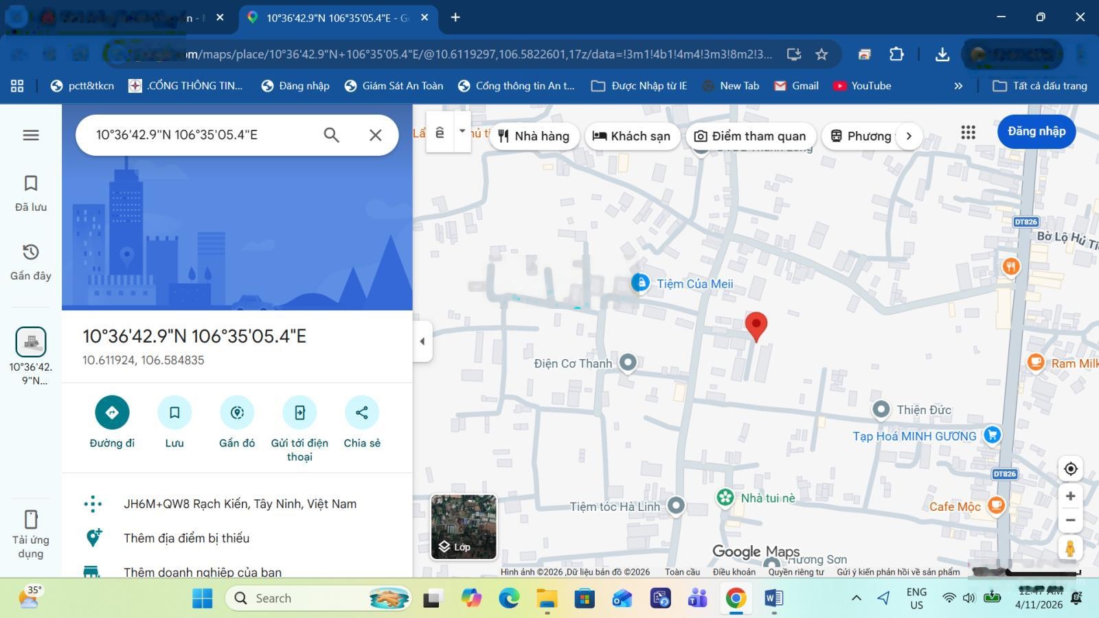Open the Google Maps hamburger menu
This screenshot has height=618, width=1099.
click(x=31, y=135)
